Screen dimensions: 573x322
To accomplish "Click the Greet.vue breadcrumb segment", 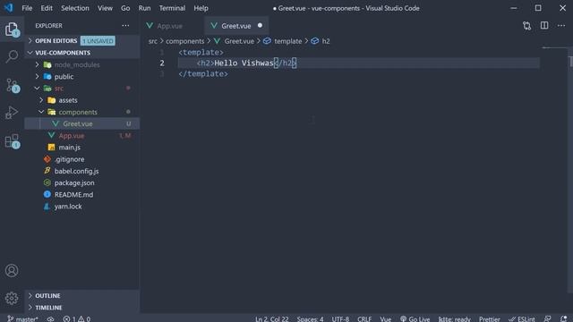I will click(235, 41).
